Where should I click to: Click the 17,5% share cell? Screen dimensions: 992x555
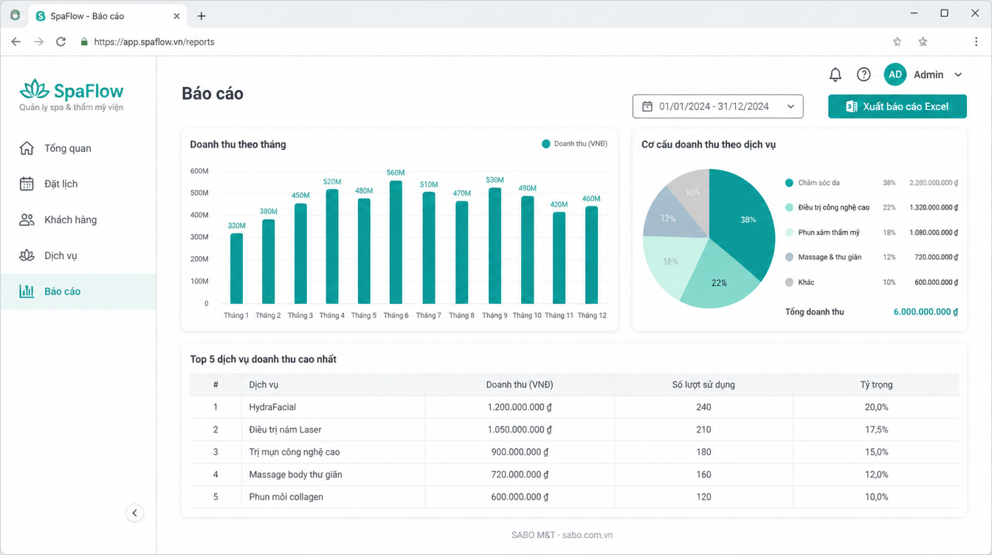point(876,430)
